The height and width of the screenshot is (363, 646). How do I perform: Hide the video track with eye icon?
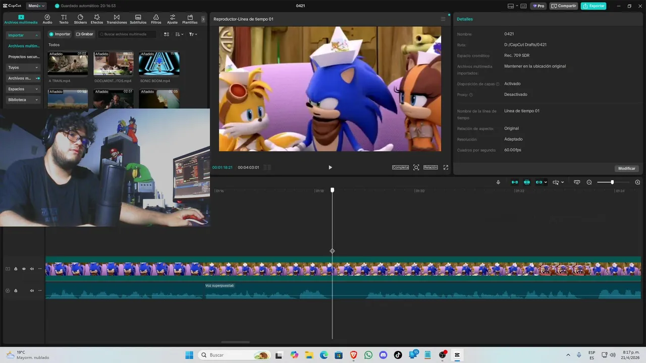click(24, 269)
